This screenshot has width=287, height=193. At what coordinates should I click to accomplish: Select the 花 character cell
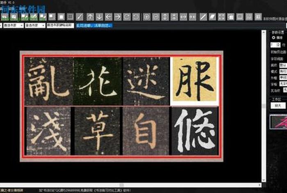pos(98,81)
